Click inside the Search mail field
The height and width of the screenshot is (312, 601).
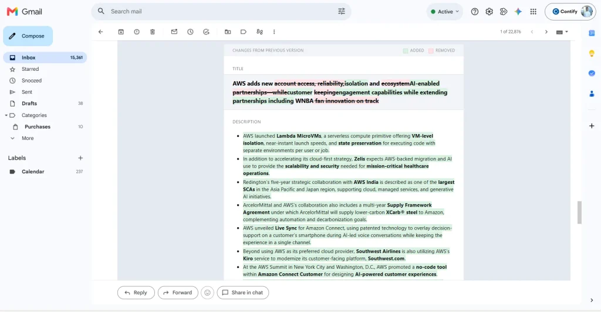[x=221, y=12]
